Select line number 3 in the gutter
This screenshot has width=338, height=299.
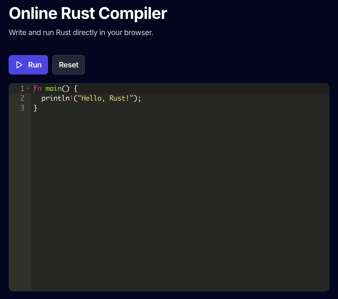[x=22, y=108]
